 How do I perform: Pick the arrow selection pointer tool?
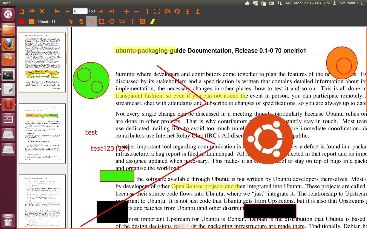click(x=71, y=22)
